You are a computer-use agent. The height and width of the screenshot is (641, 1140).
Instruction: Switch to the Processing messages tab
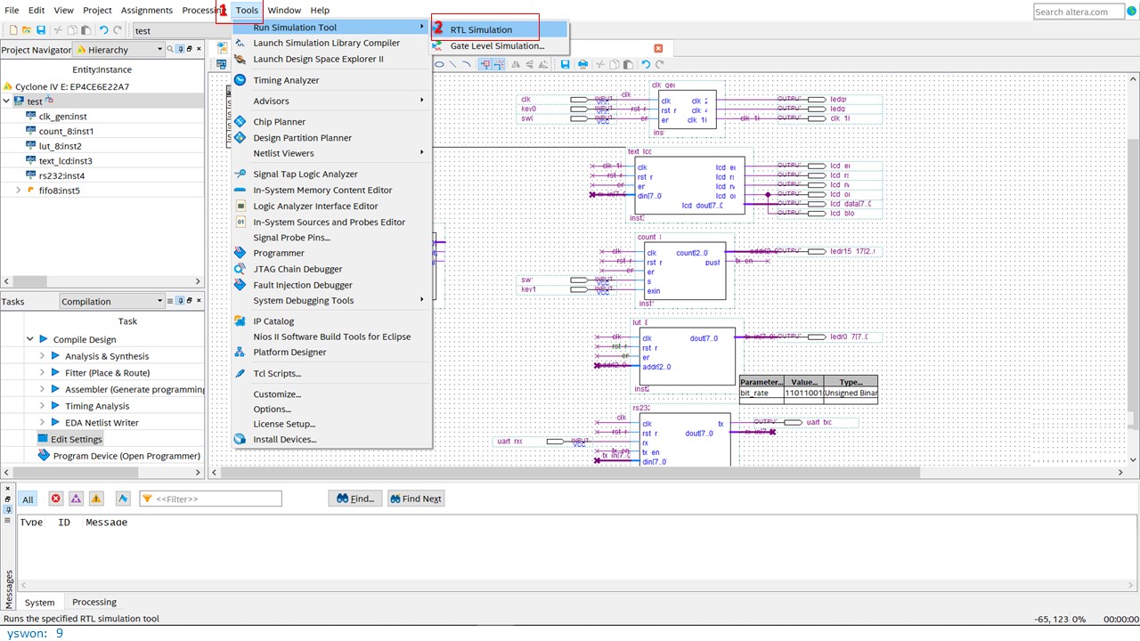pos(94,602)
